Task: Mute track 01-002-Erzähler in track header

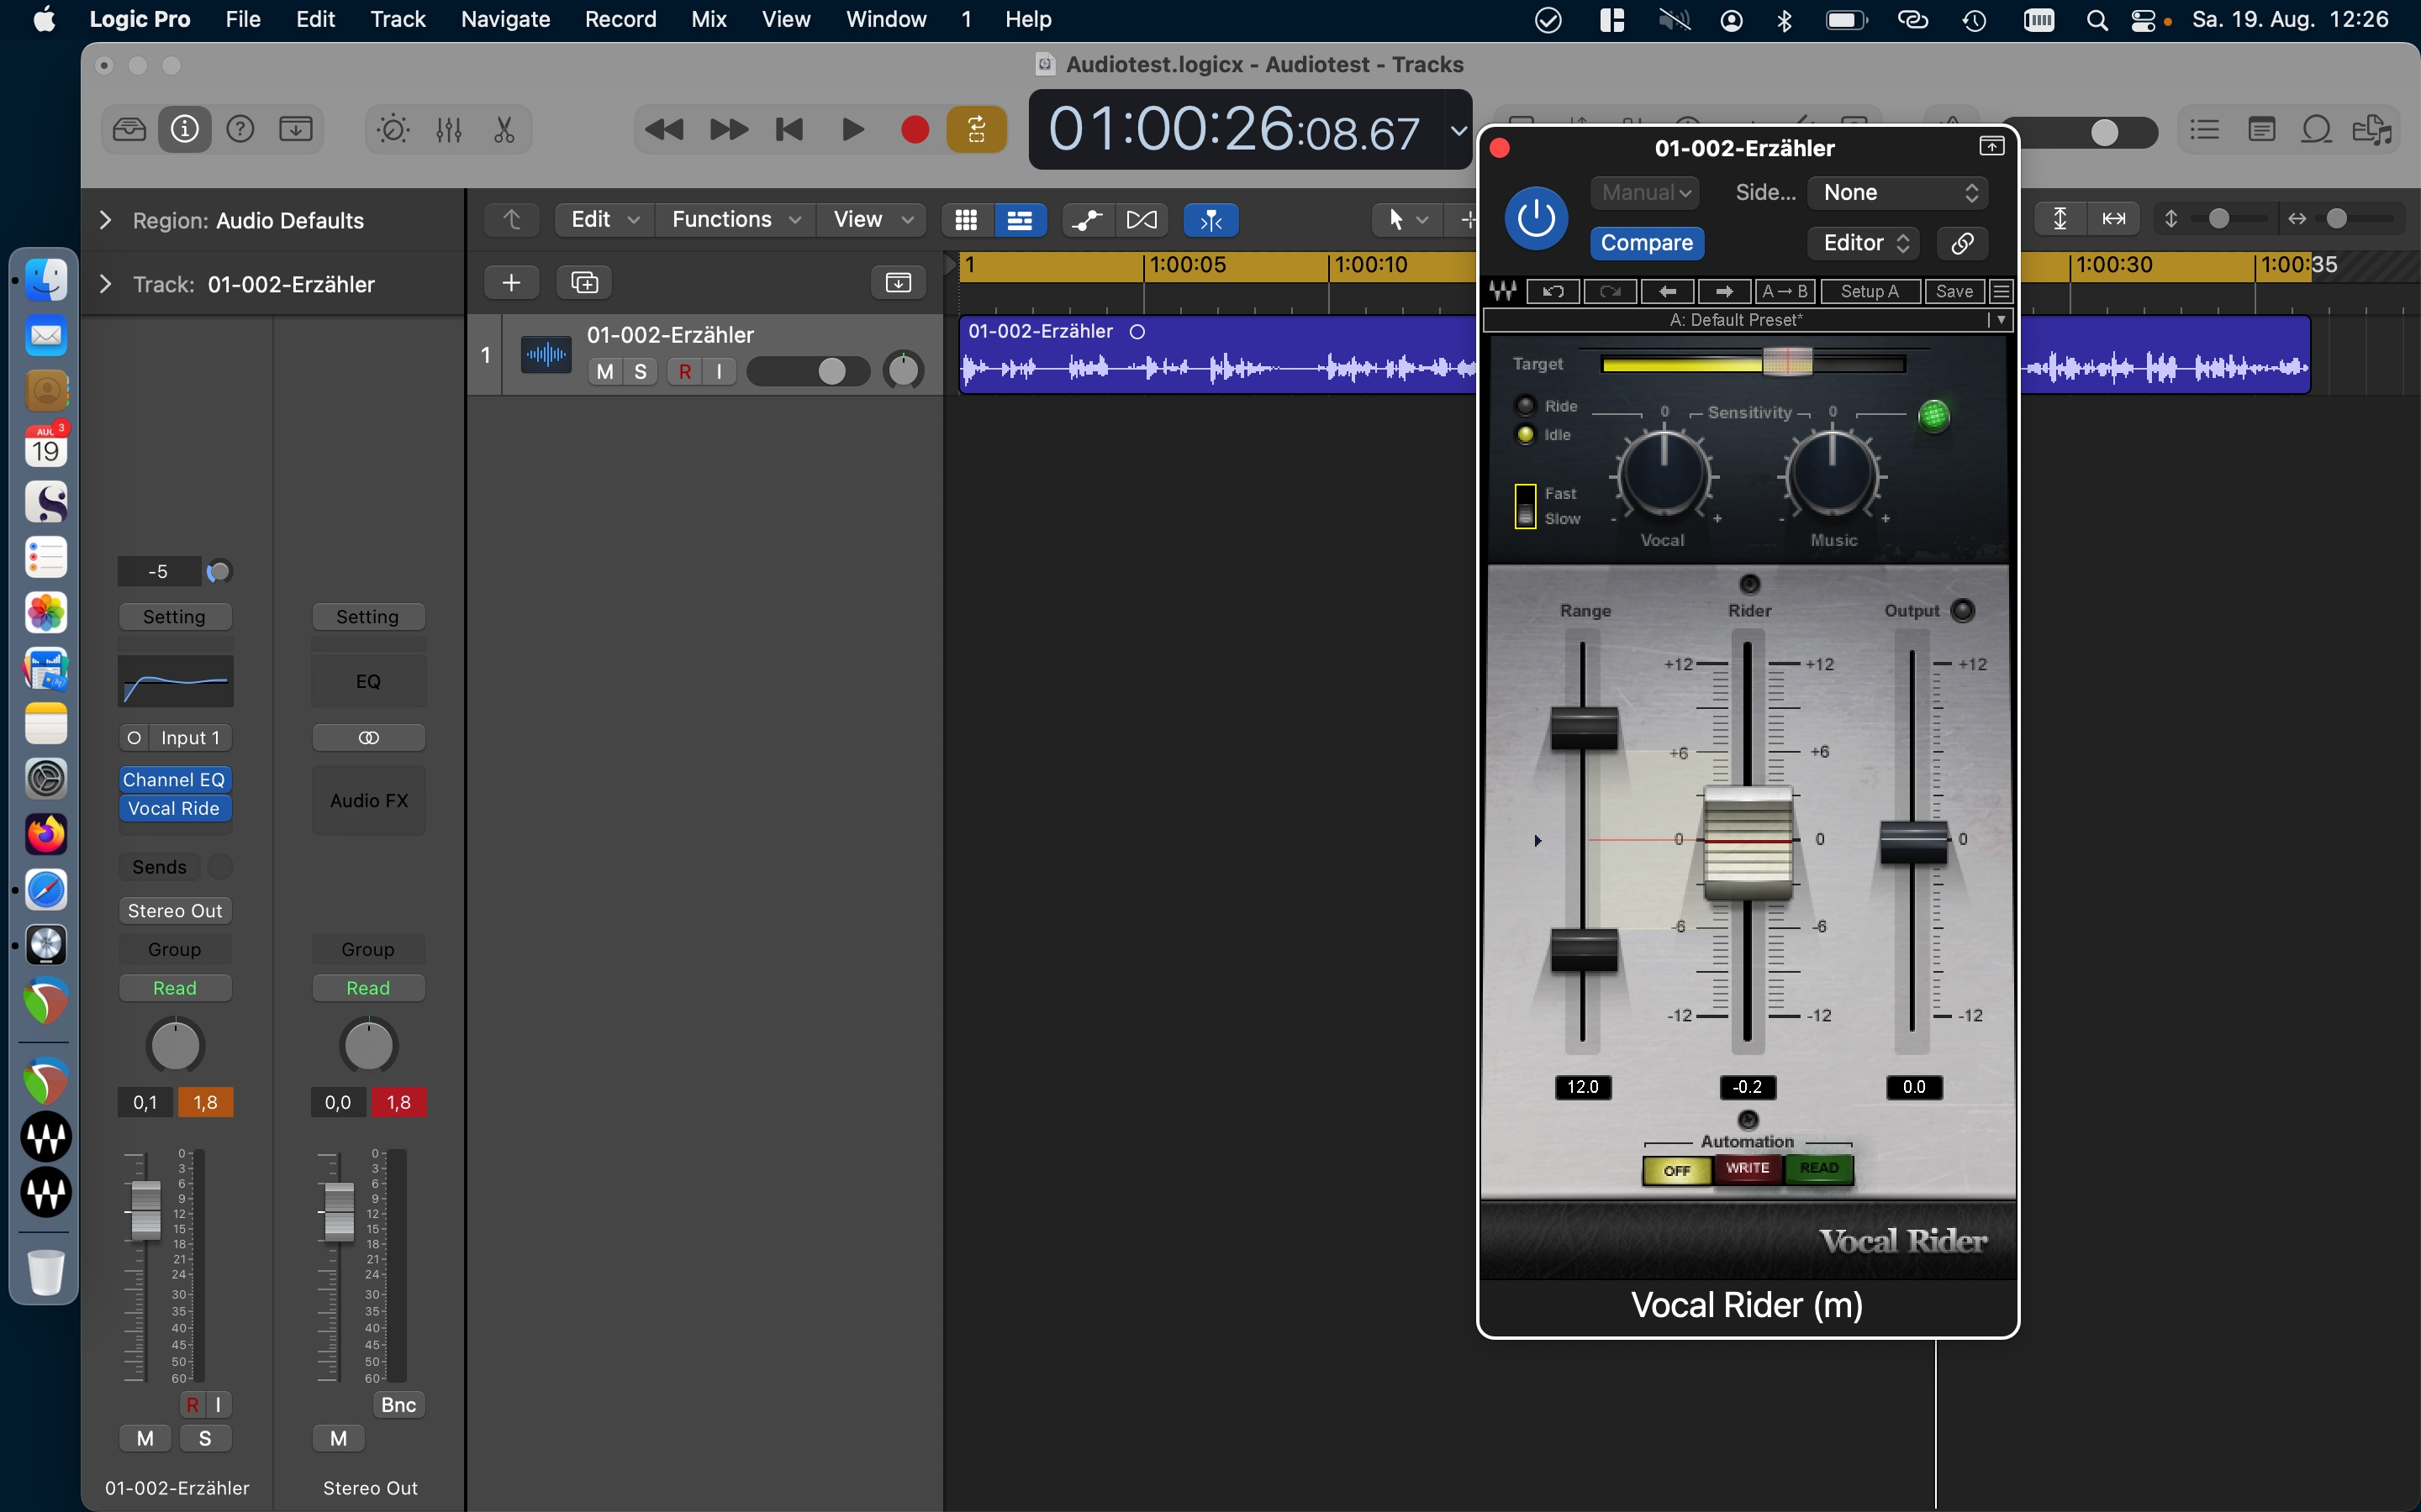Action: point(604,372)
